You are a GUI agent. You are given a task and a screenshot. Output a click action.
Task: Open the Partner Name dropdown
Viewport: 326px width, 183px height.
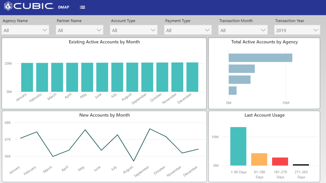click(x=79, y=30)
